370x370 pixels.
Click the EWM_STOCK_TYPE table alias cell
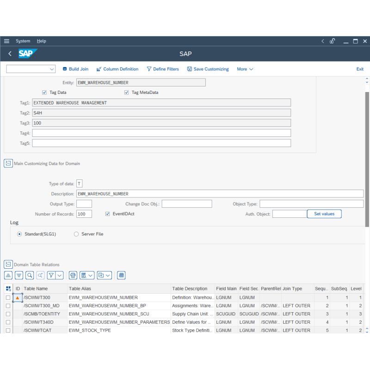click(119, 330)
